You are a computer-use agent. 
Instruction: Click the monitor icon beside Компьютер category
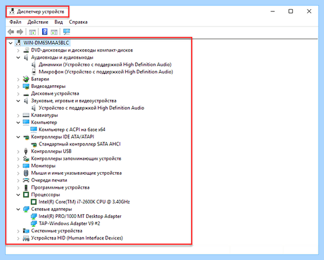(x=26, y=122)
